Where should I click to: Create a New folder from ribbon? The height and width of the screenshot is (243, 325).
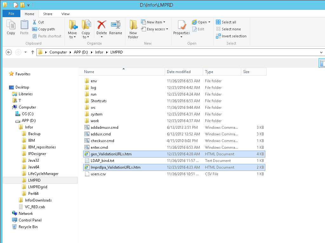coord(133,28)
